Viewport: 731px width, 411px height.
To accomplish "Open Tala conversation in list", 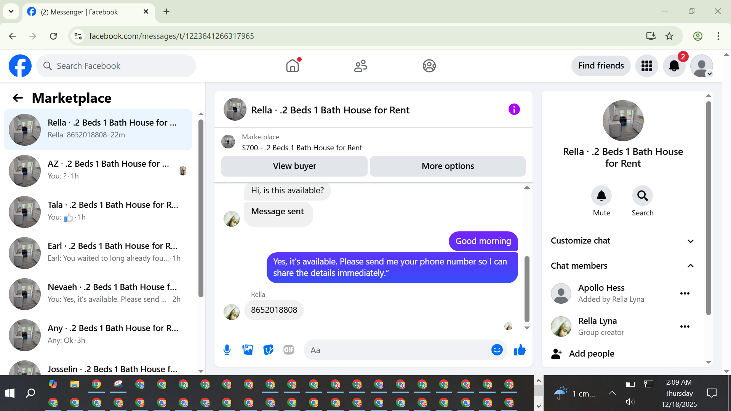I will point(98,212).
